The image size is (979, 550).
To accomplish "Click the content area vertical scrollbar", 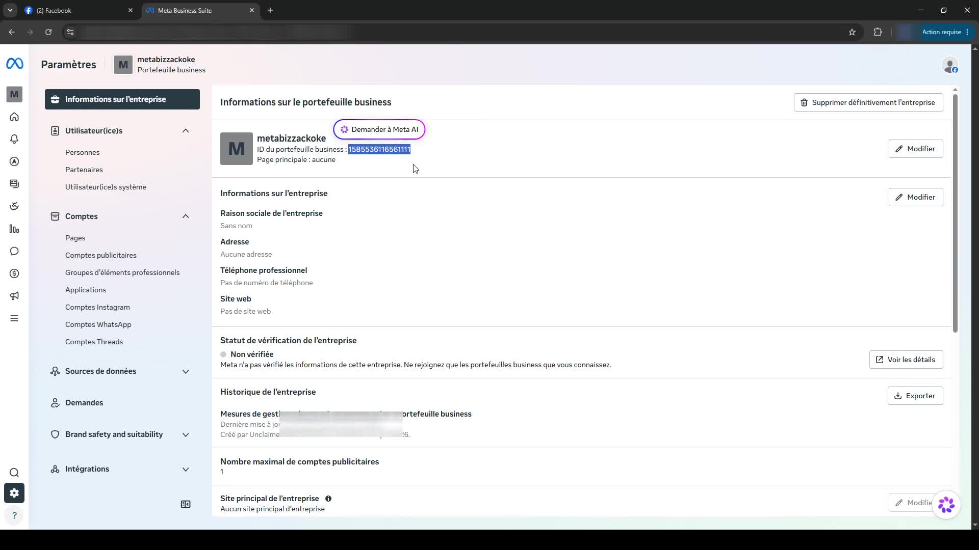I will (955, 213).
